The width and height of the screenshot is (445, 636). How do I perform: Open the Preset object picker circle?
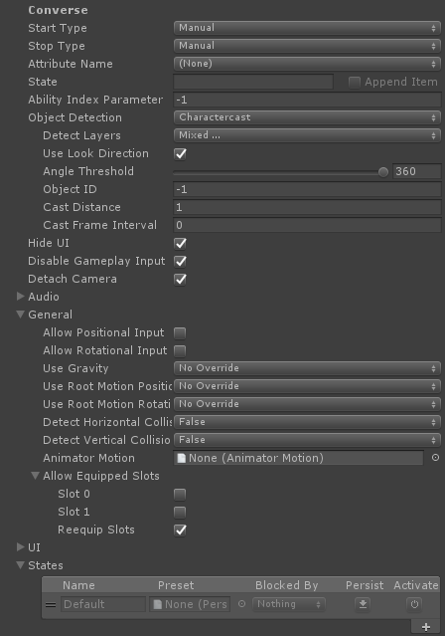coord(241,604)
